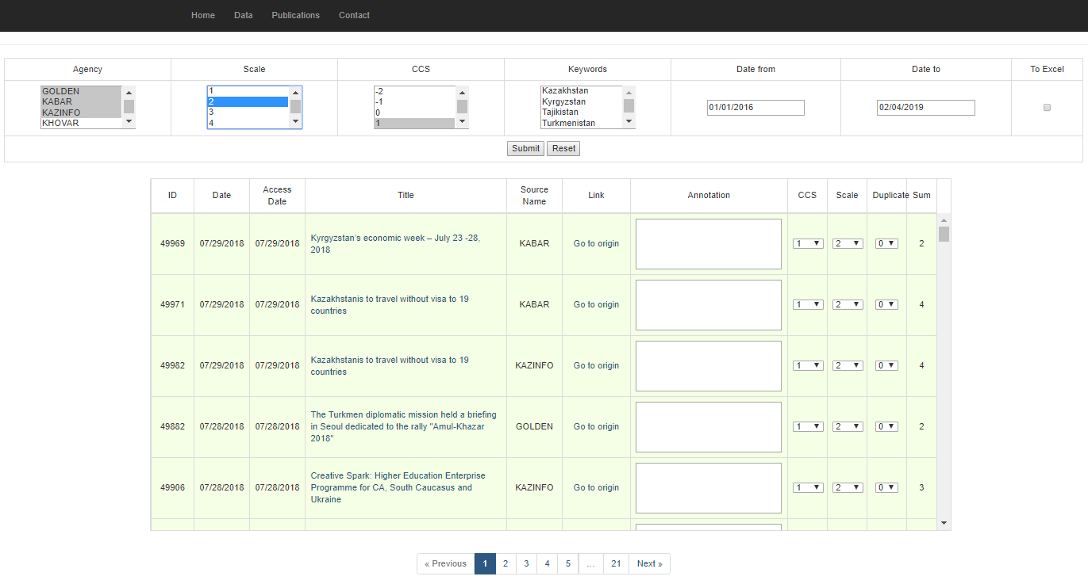This screenshot has width=1088, height=584.
Task: Open article Kyrgyzstan's economic week title
Action: [x=395, y=243]
